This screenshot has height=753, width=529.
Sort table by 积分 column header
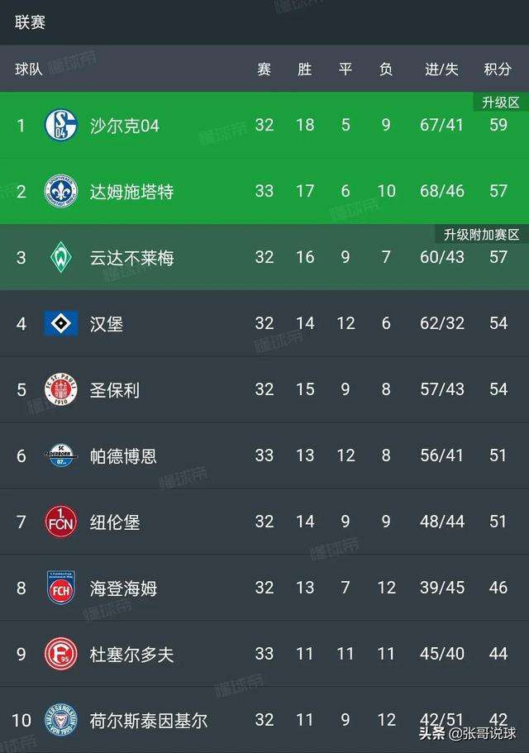click(498, 69)
